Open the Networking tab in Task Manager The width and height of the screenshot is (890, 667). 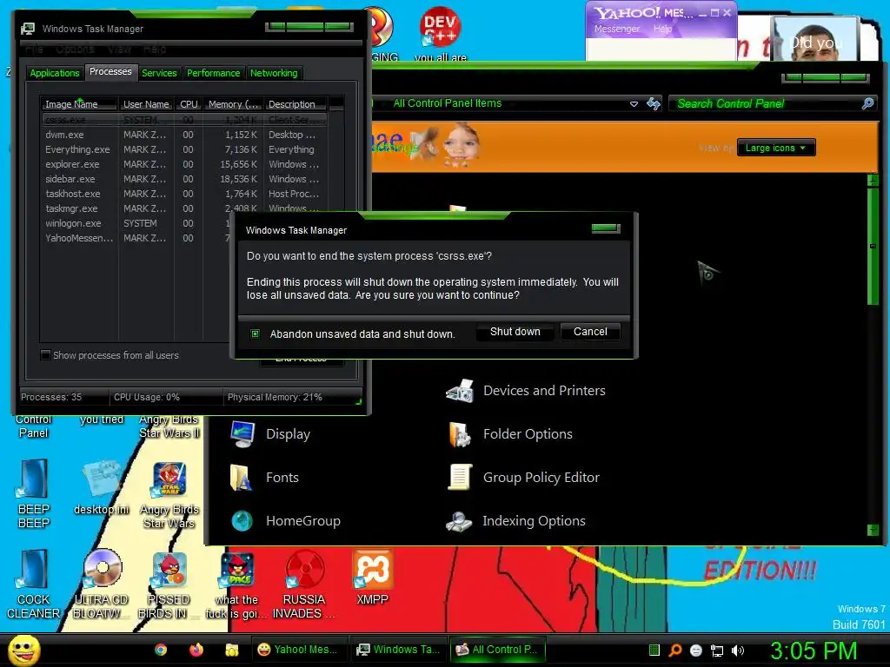(274, 73)
